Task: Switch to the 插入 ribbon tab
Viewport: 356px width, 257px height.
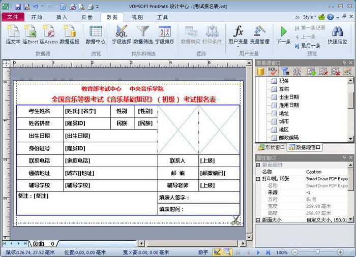Action: pyautogui.click(x=62, y=17)
